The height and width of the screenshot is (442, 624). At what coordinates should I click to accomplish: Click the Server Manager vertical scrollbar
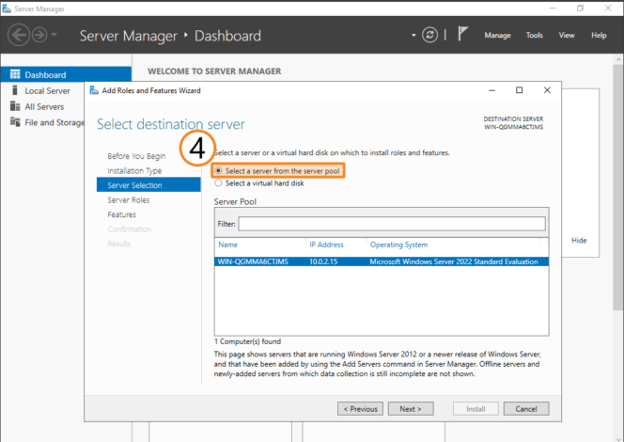618,187
